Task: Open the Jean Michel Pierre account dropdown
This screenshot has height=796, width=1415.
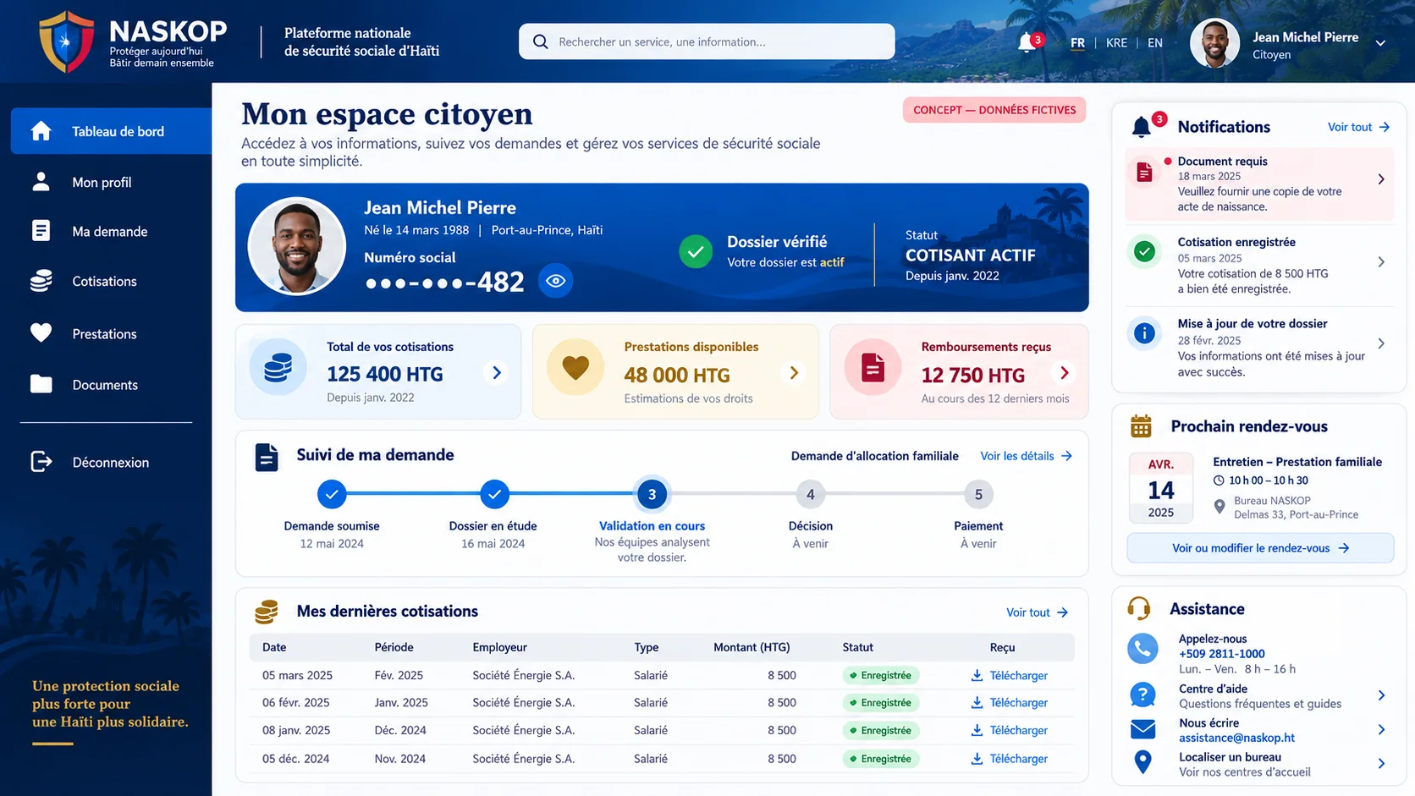Action: (x=1380, y=43)
